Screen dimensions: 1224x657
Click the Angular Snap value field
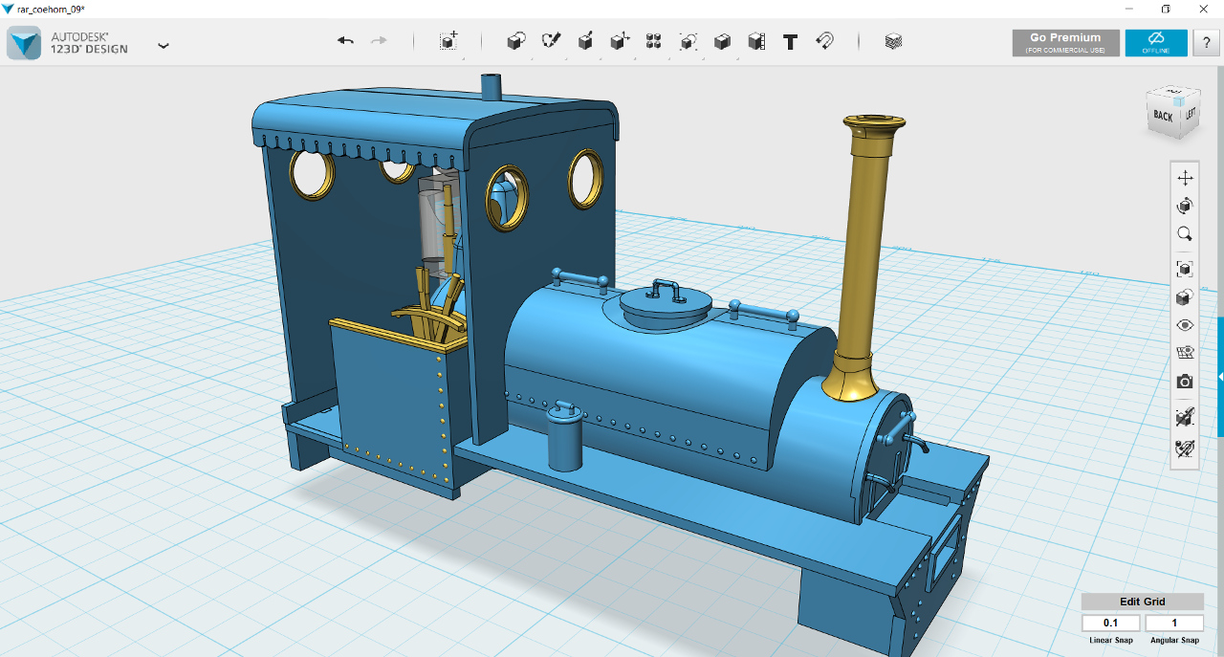pyautogui.click(x=1174, y=624)
